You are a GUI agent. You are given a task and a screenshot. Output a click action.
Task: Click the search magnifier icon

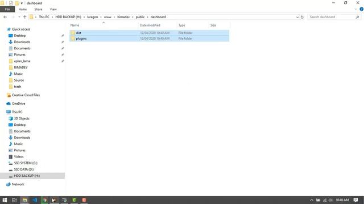357,17
